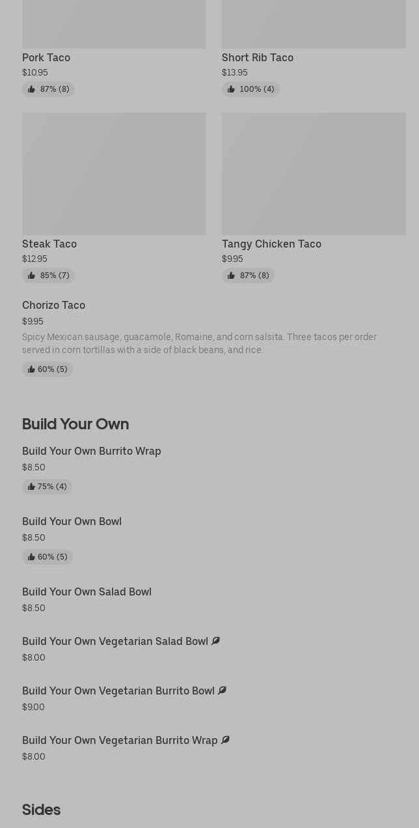Click the Burrito Wrap thumbs-up rating icon
419x828 pixels.
tap(31, 487)
